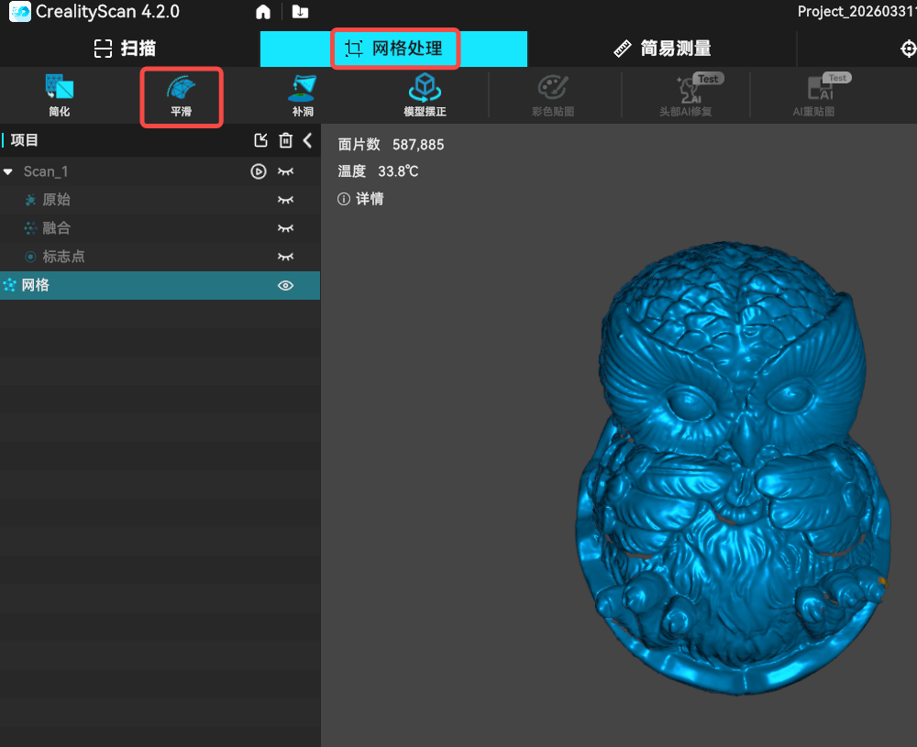
Task: Expand the 详情 details info
Action: [x=361, y=199]
